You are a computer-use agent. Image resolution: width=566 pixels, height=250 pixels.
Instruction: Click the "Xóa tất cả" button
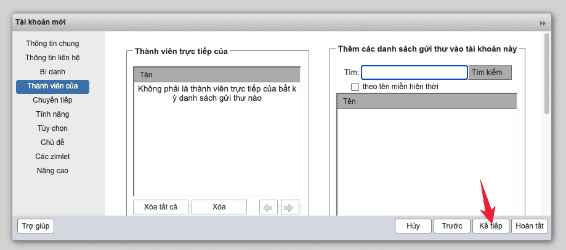point(161,207)
